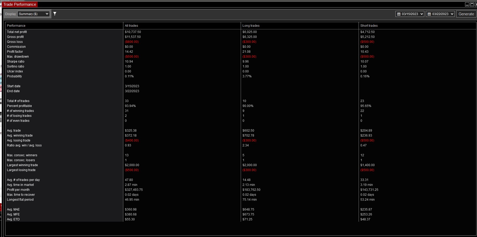Click the $1,400.00 short largest winning trade
This screenshot has height=237, width=477.
coord(367,165)
